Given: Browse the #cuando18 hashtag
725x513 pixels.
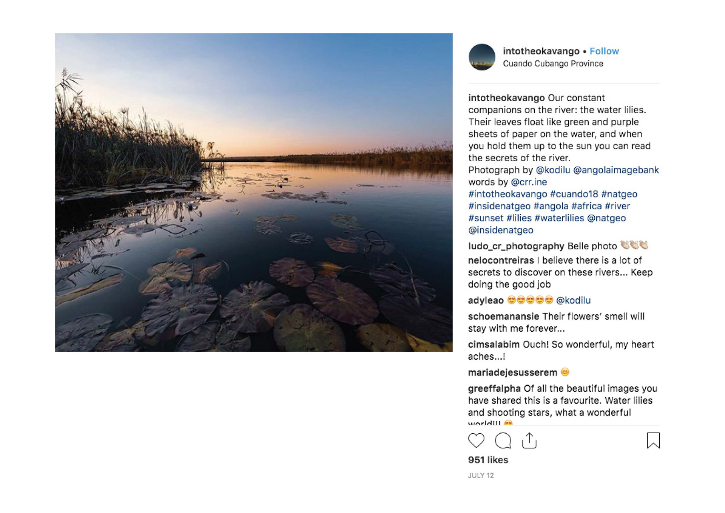Looking at the screenshot, I should pyautogui.click(x=574, y=194).
